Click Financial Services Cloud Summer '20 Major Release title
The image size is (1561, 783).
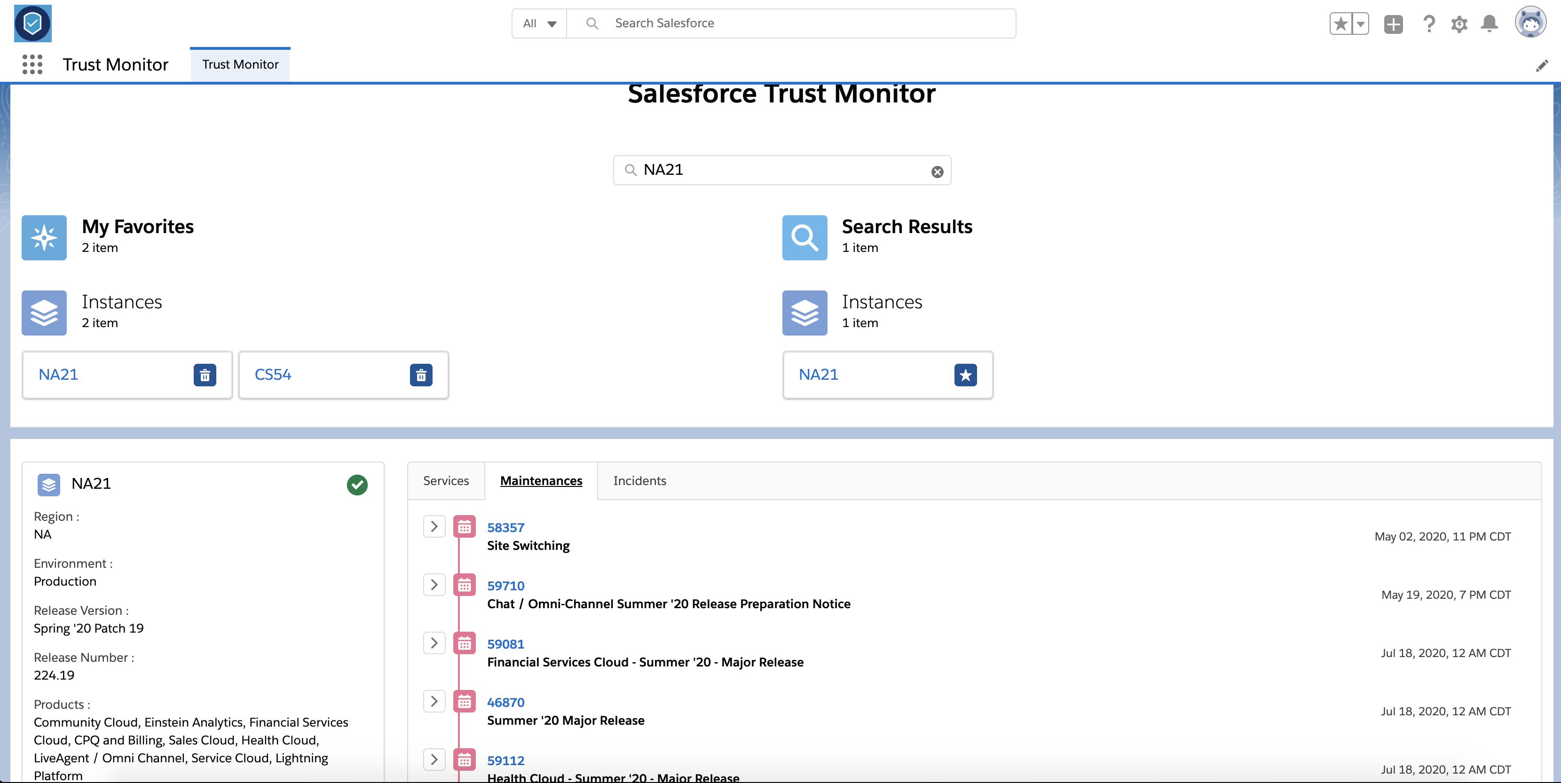coord(646,662)
